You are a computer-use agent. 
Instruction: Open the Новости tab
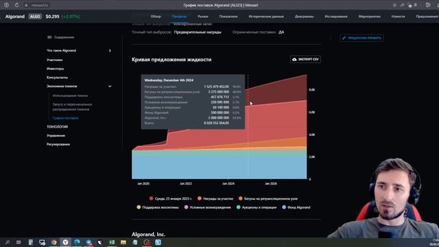398,16
